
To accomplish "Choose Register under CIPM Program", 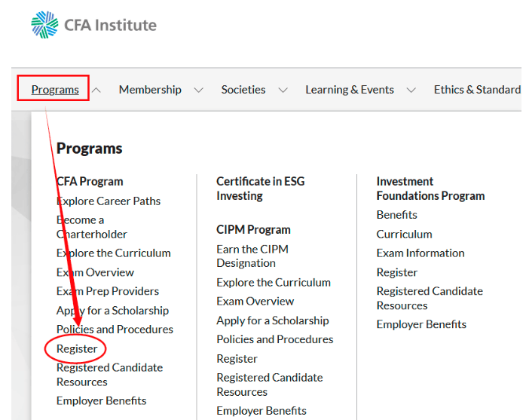I will (x=237, y=359).
